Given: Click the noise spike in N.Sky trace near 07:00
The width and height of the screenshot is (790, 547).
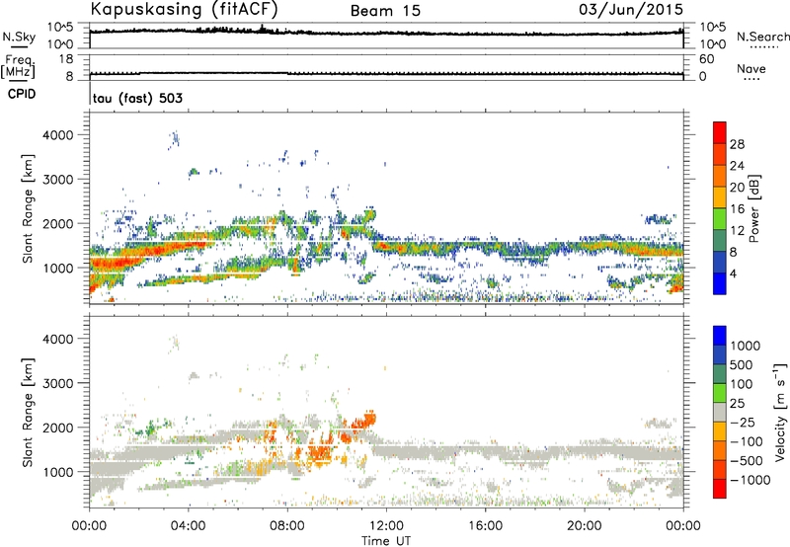Looking at the screenshot, I should [x=262, y=28].
